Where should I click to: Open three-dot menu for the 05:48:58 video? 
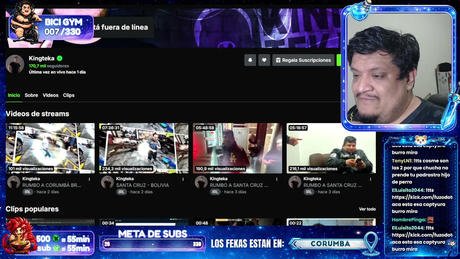(x=277, y=179)
